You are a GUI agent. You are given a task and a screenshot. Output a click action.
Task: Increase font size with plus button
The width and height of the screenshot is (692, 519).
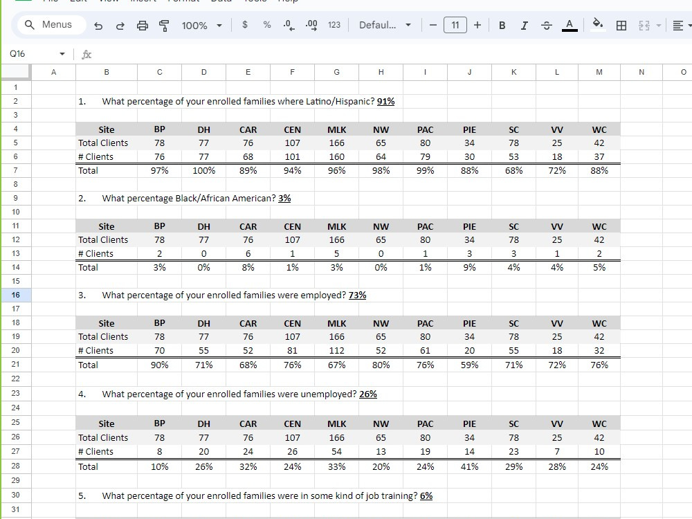point(477,25)
